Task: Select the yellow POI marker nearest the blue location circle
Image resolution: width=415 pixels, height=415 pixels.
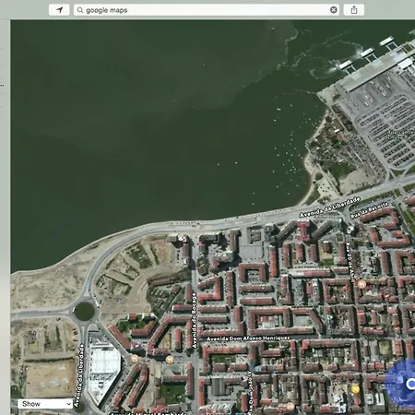Action: 355,389
